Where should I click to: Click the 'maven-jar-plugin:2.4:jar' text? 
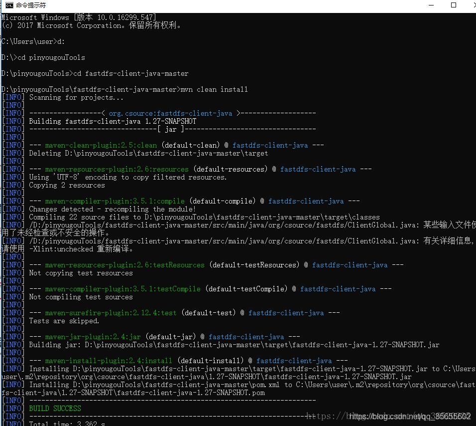tap(93, 337)
